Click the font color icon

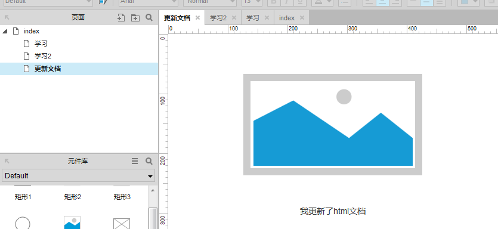tap(319, 2)
